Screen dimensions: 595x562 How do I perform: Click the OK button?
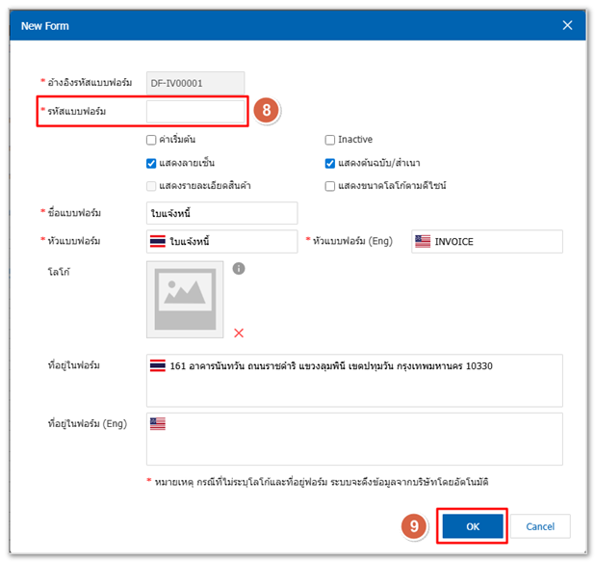[473, 526]
